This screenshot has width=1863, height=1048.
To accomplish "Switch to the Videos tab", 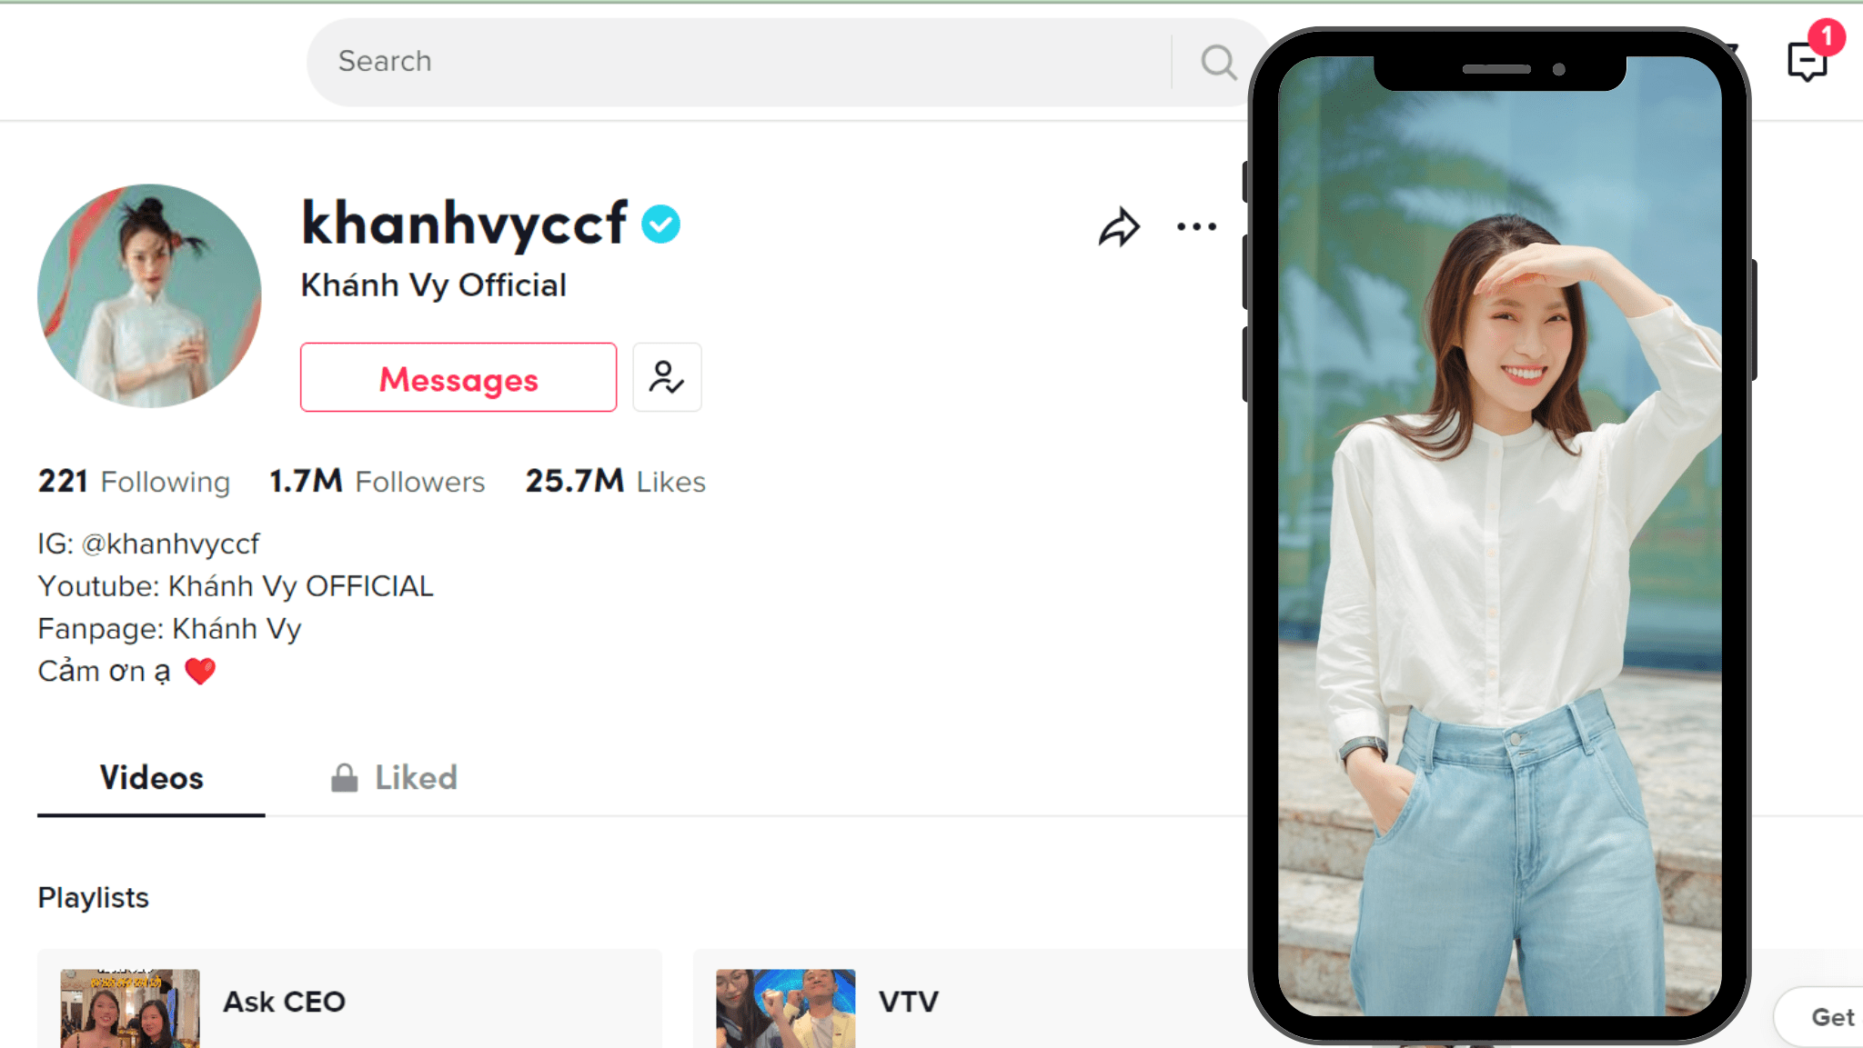I will tap(151, 778).
